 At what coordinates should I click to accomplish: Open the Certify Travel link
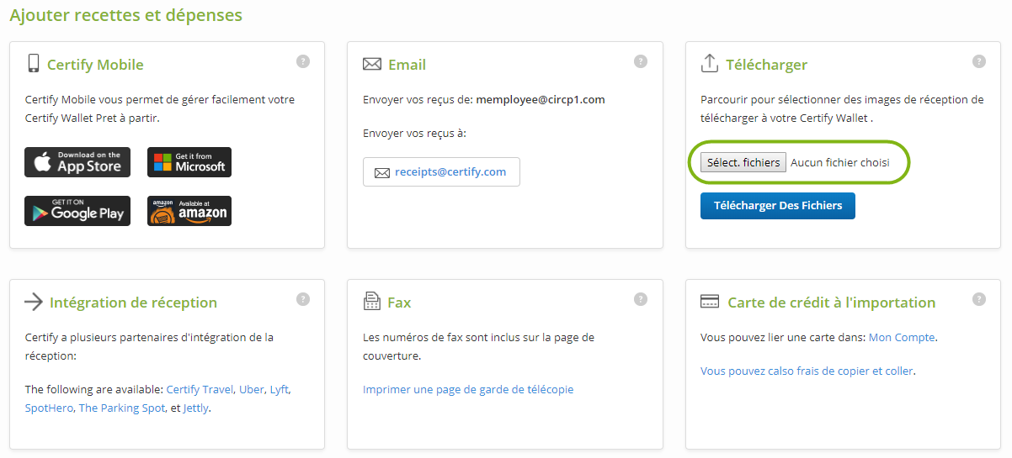click(x=200, y=389)
